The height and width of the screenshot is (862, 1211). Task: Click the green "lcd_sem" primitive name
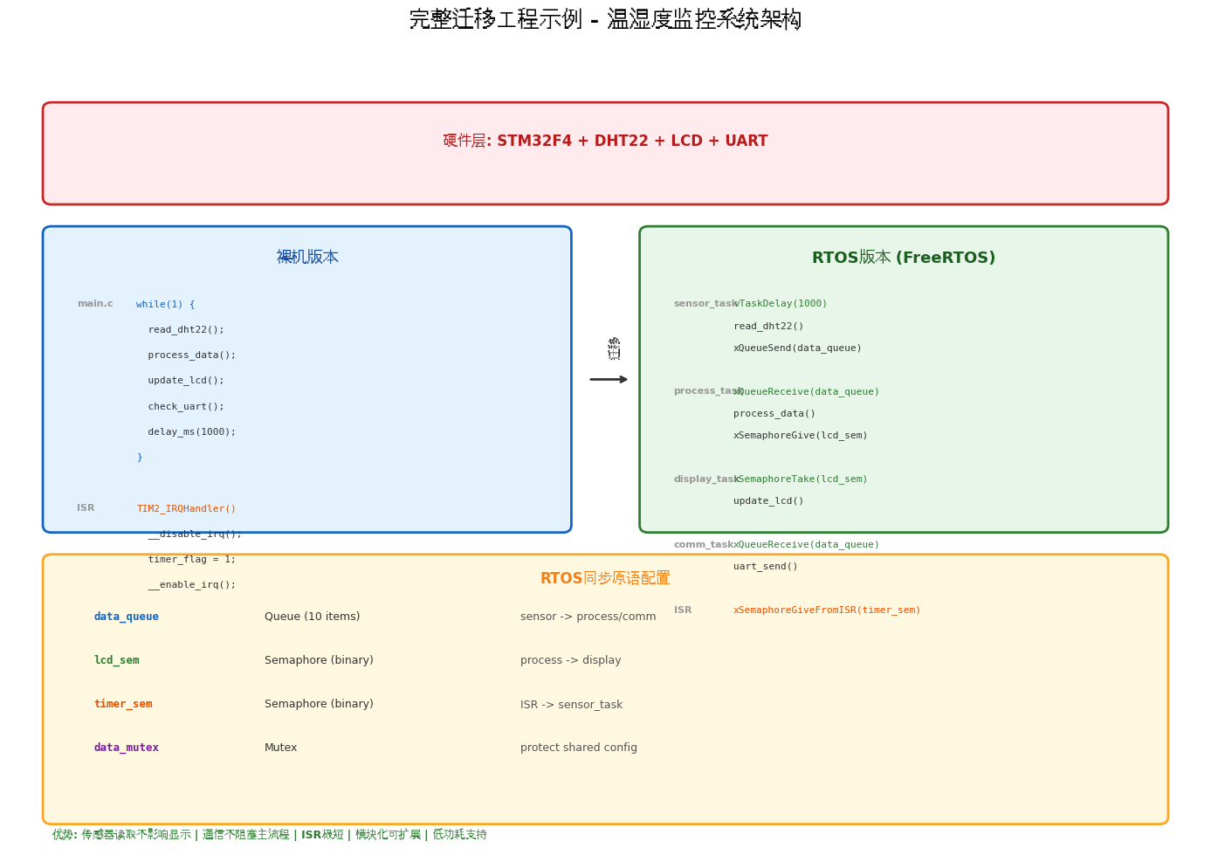click(117, 660)
